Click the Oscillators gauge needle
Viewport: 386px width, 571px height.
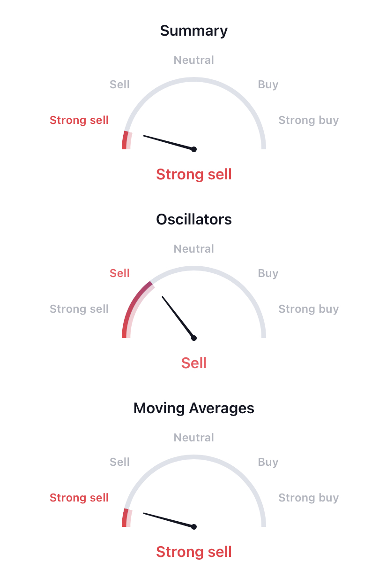coord(178,317)
